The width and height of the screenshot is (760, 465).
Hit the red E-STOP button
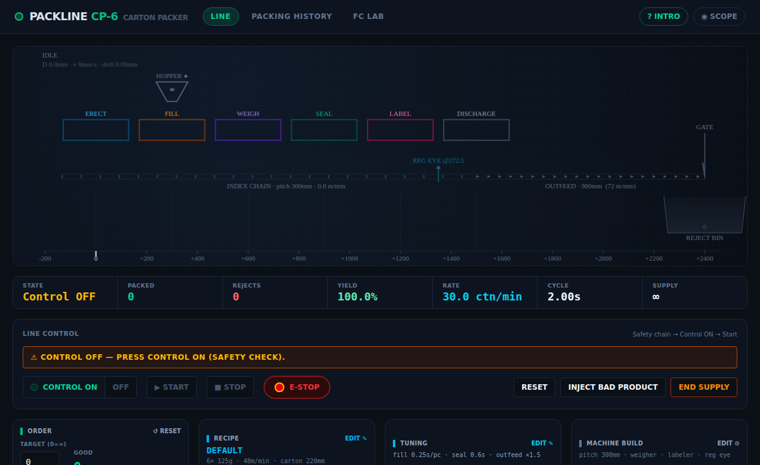click(297, 387)
